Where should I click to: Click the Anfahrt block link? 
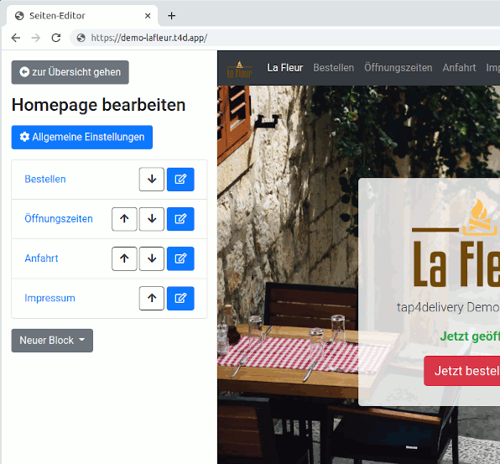[41, 258]
